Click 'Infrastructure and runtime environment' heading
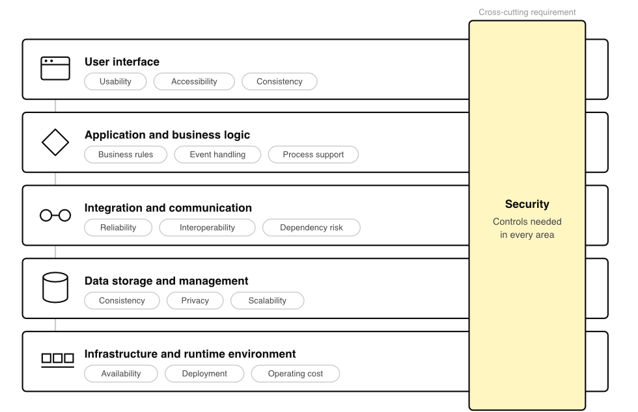638x412 pixels. tap(190, 354)
